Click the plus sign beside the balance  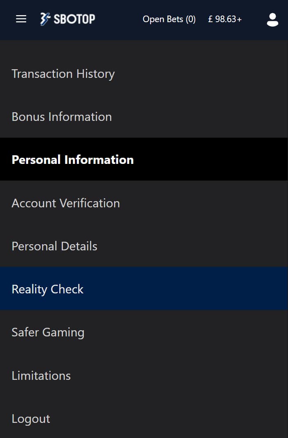(x=239, y=20)
